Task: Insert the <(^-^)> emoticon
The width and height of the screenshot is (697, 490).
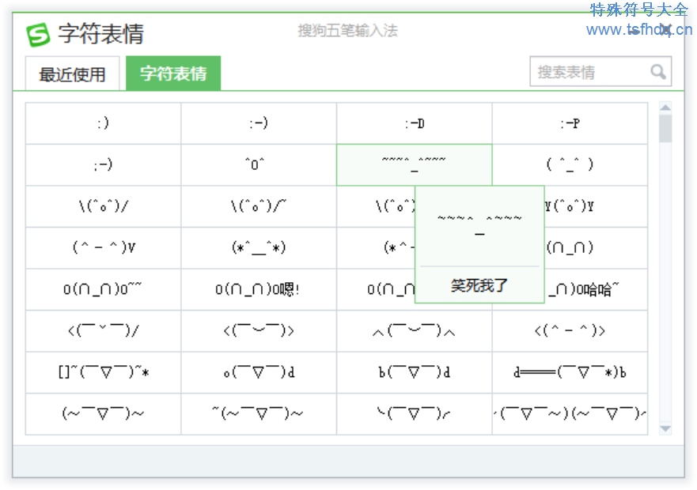Action: [x=570, y=331]
